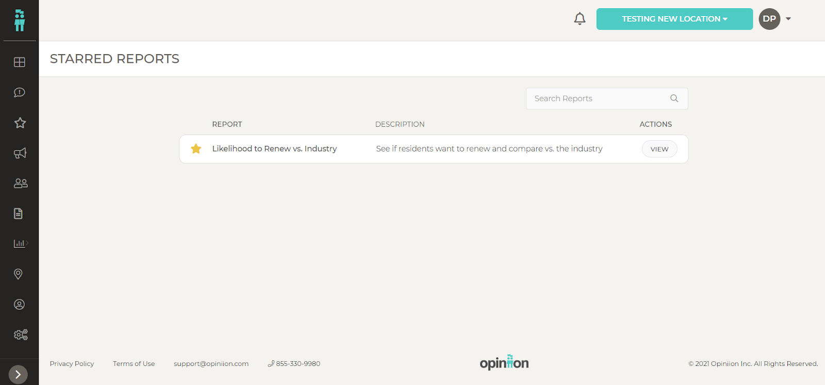
Task: Open the Privacy Policy link
Action: coord(72,363)
